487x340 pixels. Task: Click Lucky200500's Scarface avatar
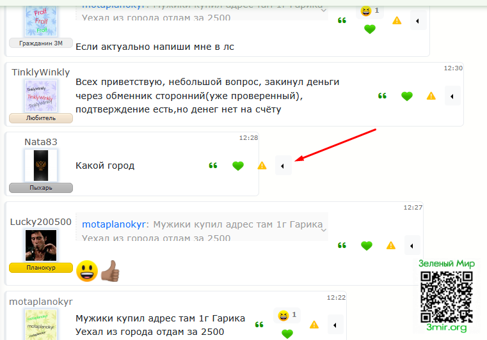point(41,245)
